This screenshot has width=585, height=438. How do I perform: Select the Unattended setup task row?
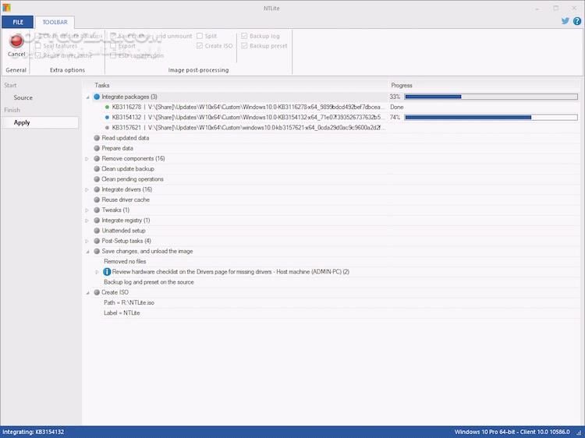(x=123, y=231)
